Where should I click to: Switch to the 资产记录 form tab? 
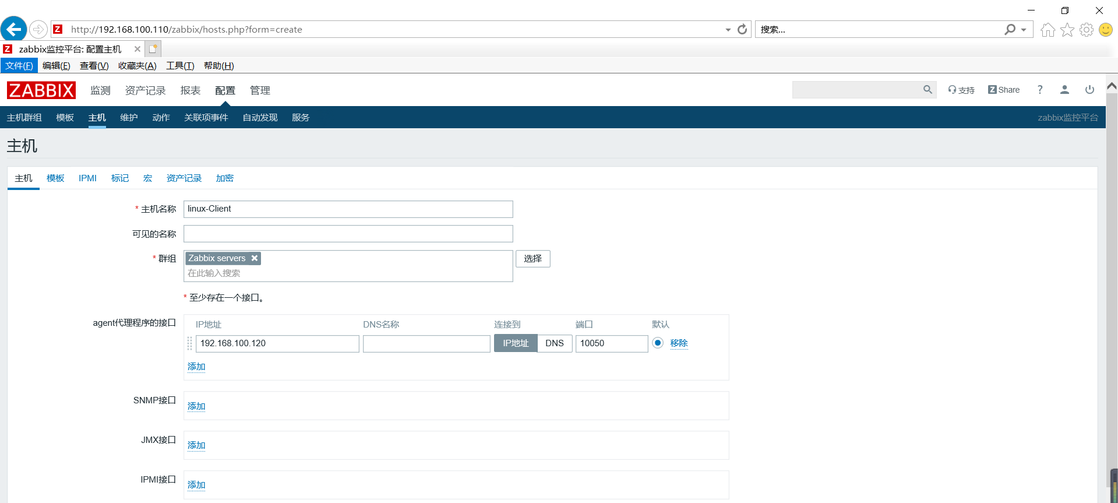184,178
